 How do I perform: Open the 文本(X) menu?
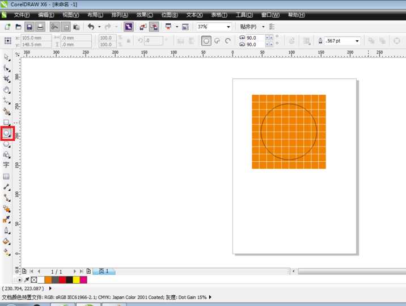[x=196, y=15]
